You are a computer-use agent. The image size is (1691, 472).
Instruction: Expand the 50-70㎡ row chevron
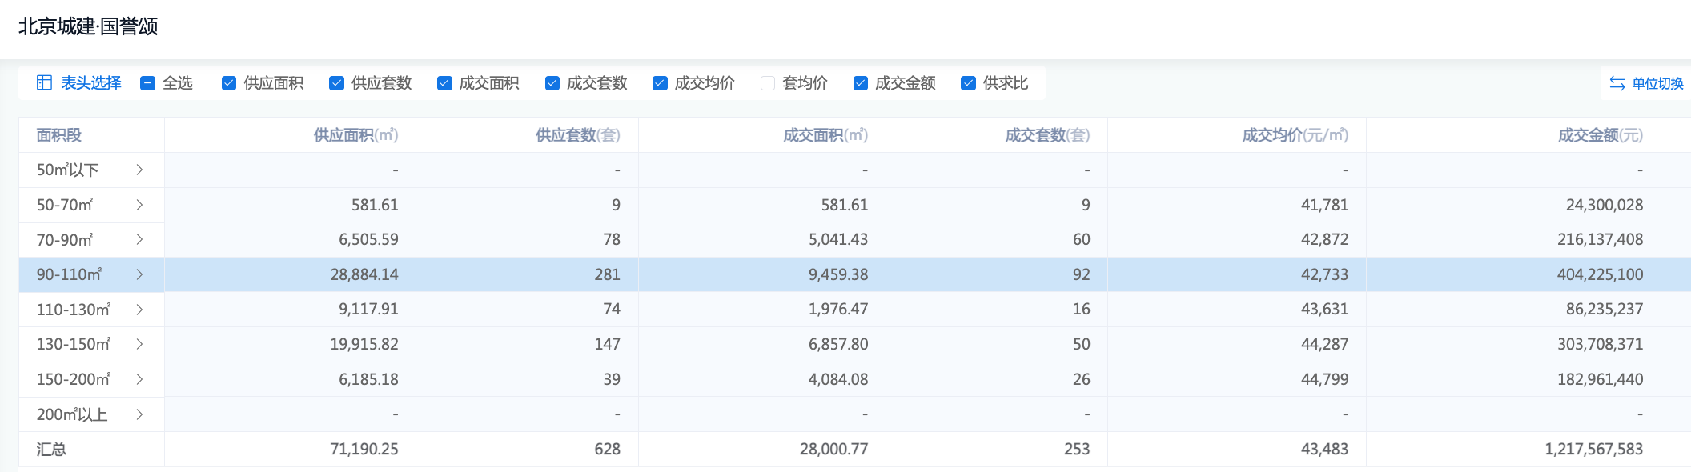point(139,205)
